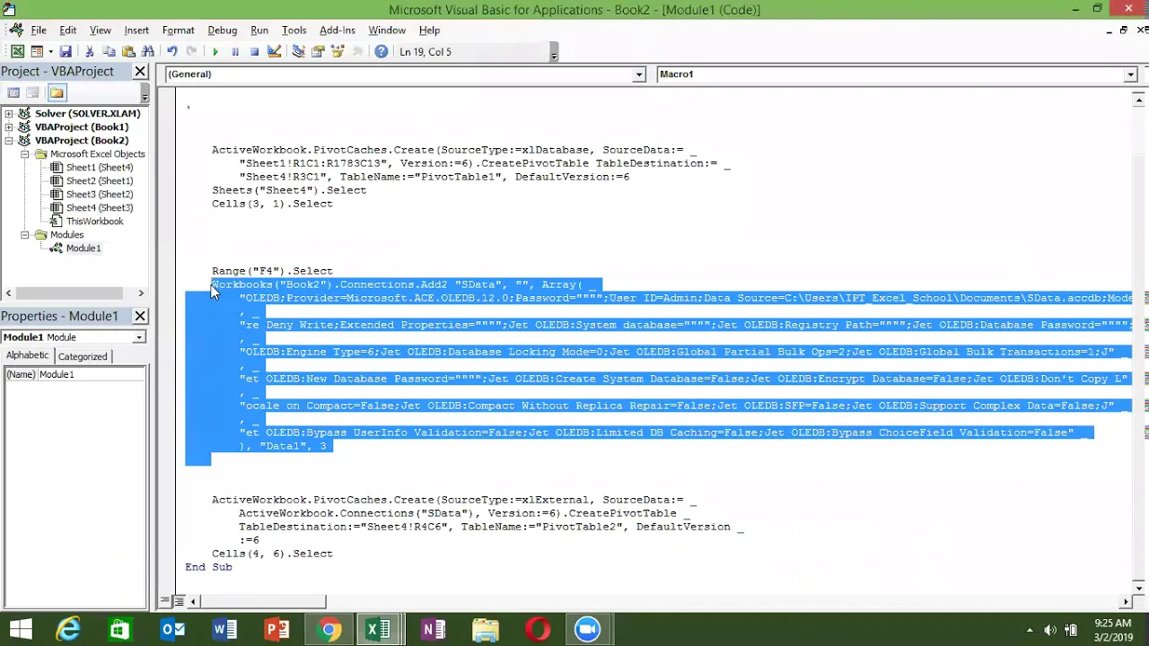Image resolution: width=1149 pixels, height=646 pixels.
Task: Click the View Microsoft Excel toolbar icon
Action: (x=17, y=52)
